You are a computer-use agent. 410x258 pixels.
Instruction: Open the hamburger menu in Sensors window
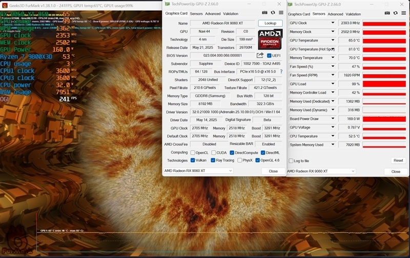point(404,13)
